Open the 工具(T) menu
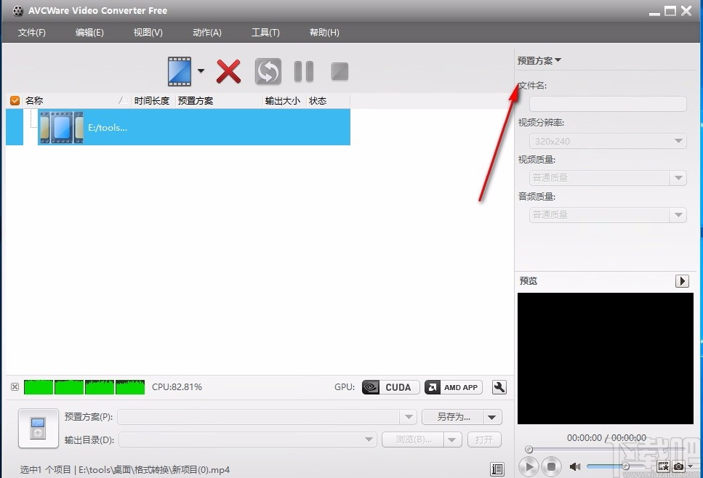 265,32
